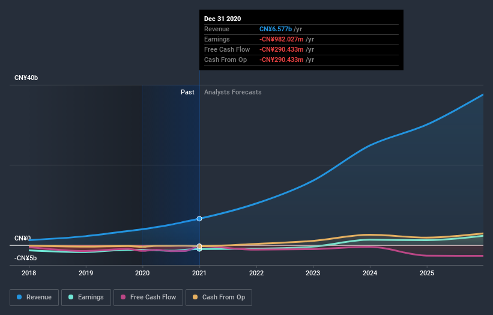Click the -CN¥5b y-axis label
Viewport: 493px width, 315px height.
[25, 258]
